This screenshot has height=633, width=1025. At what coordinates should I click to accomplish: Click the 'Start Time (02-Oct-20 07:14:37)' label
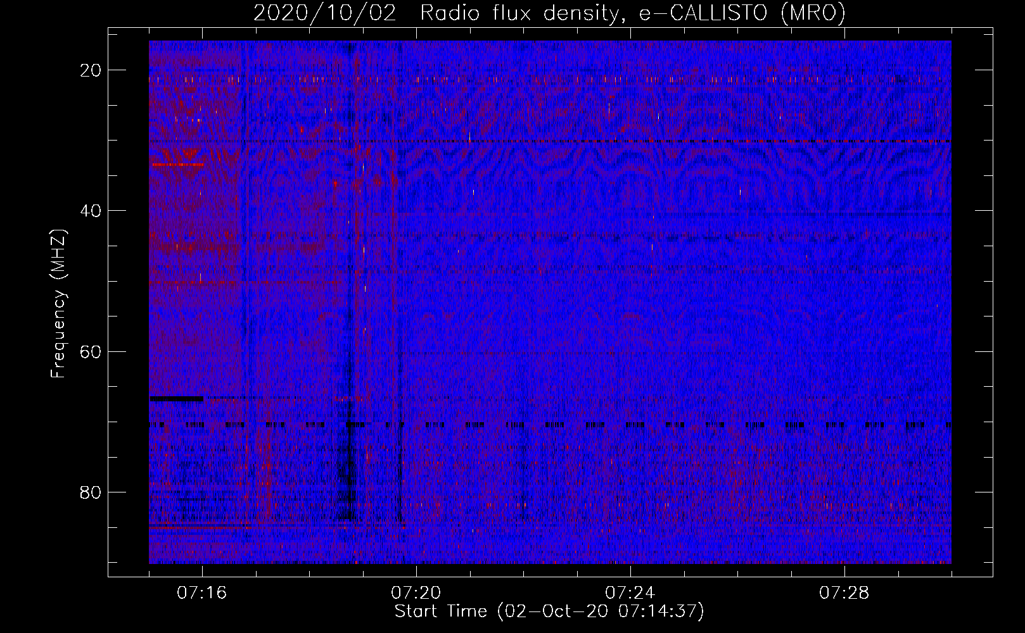[549, 611]
